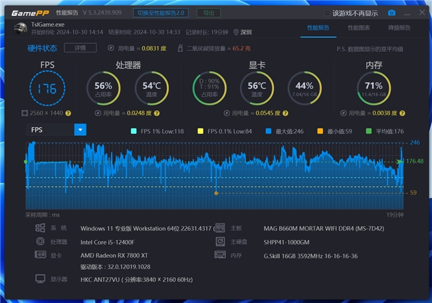This screenshot has height=303, width=432.
Task: Click the FPS 176 circular gauge
Action: click(x=47, y=88)
